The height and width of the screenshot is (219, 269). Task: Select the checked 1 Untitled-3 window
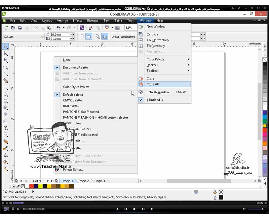[x=164, y=100]
